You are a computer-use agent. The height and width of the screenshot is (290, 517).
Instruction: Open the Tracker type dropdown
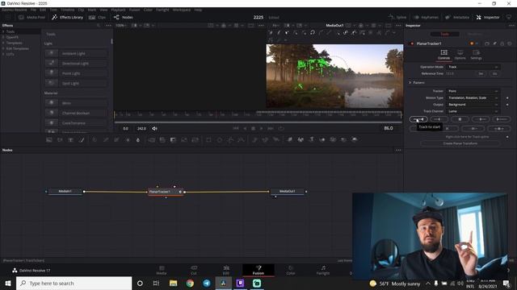click(x=473, y=91)
